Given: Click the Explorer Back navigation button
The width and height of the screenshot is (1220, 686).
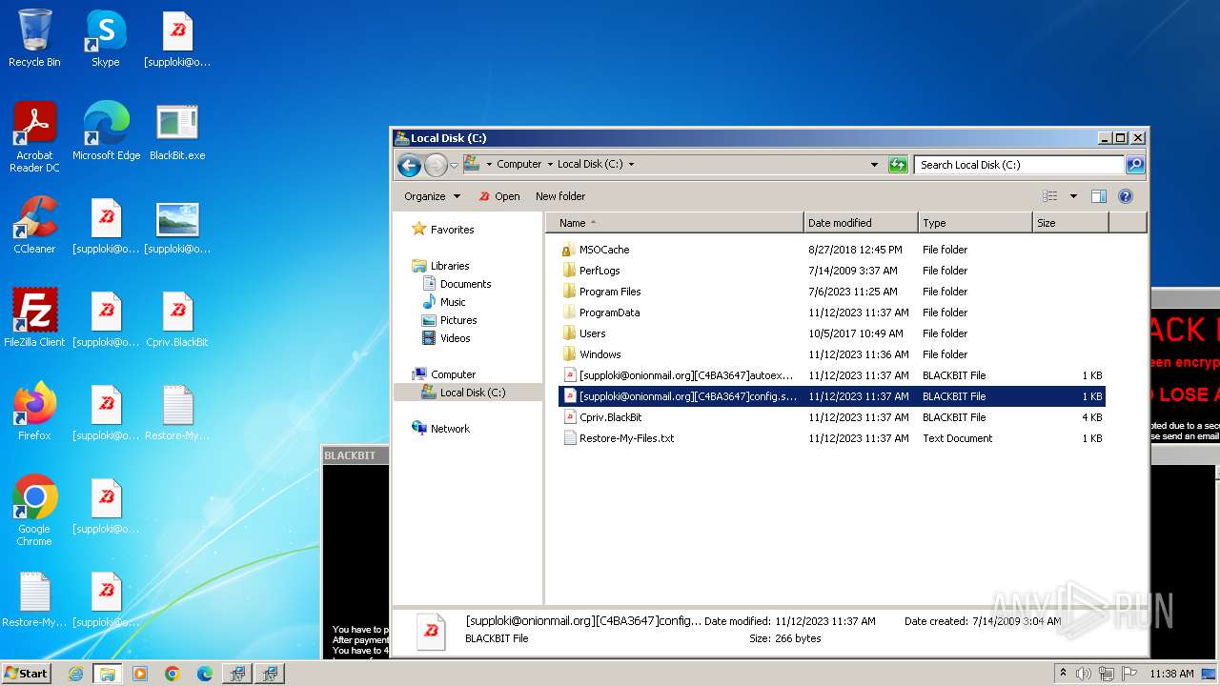Looking at the screenshot, I should [x=410, y=165].
